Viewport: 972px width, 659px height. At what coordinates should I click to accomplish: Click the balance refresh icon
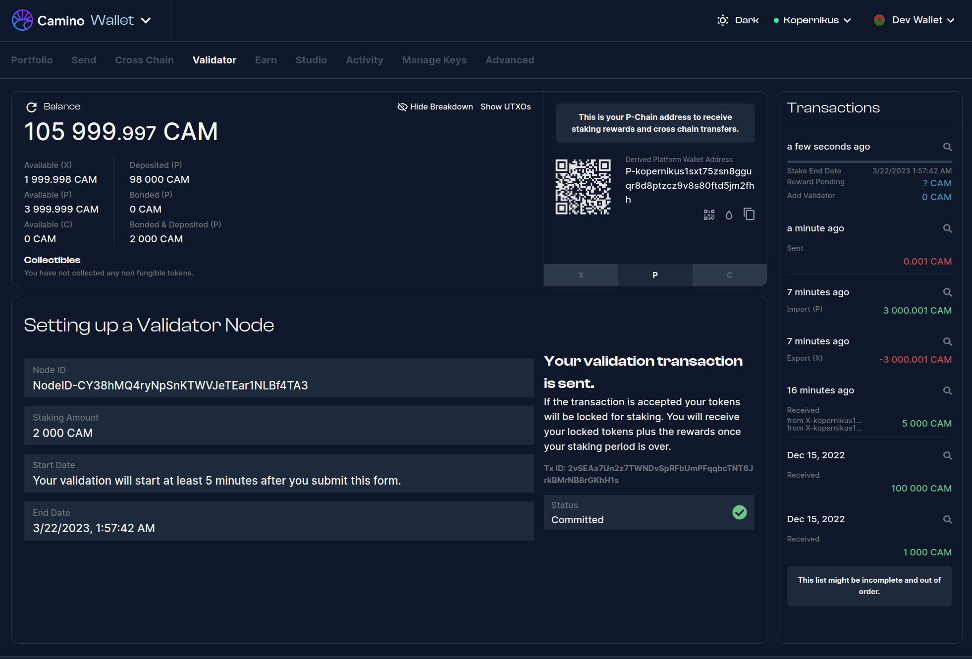[x=32, y=107]
